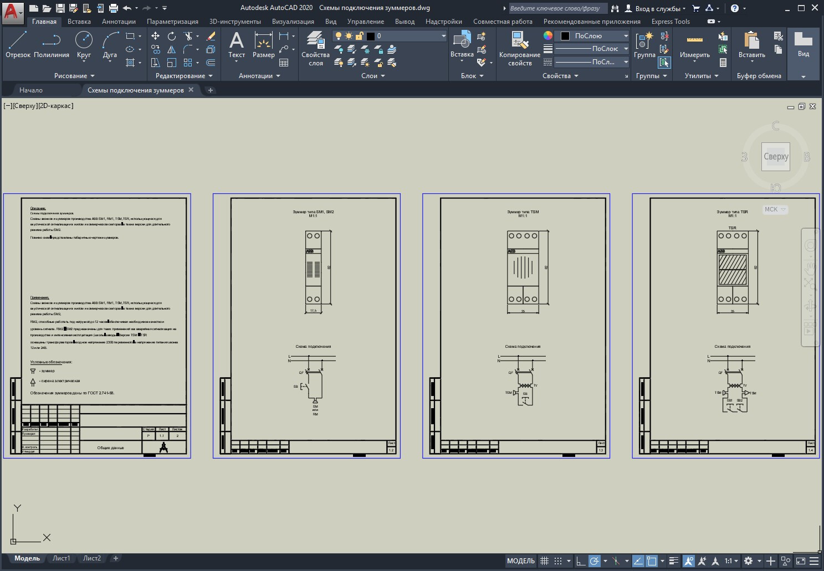
Task: Toggle ortho mode in status bar
Action: tap(580, 561)
